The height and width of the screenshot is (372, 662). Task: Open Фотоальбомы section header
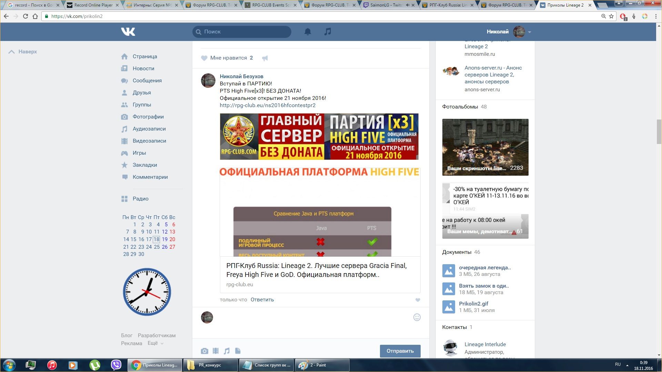[460, 107]
